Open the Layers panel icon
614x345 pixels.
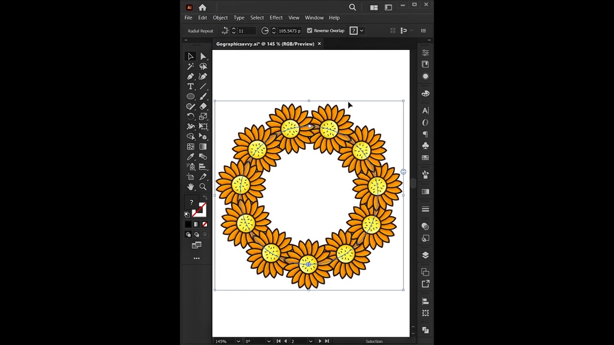pos(425,255)
